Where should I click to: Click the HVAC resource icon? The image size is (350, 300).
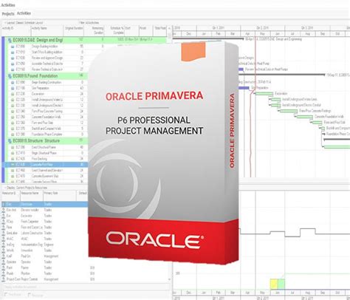pos(4,239)
